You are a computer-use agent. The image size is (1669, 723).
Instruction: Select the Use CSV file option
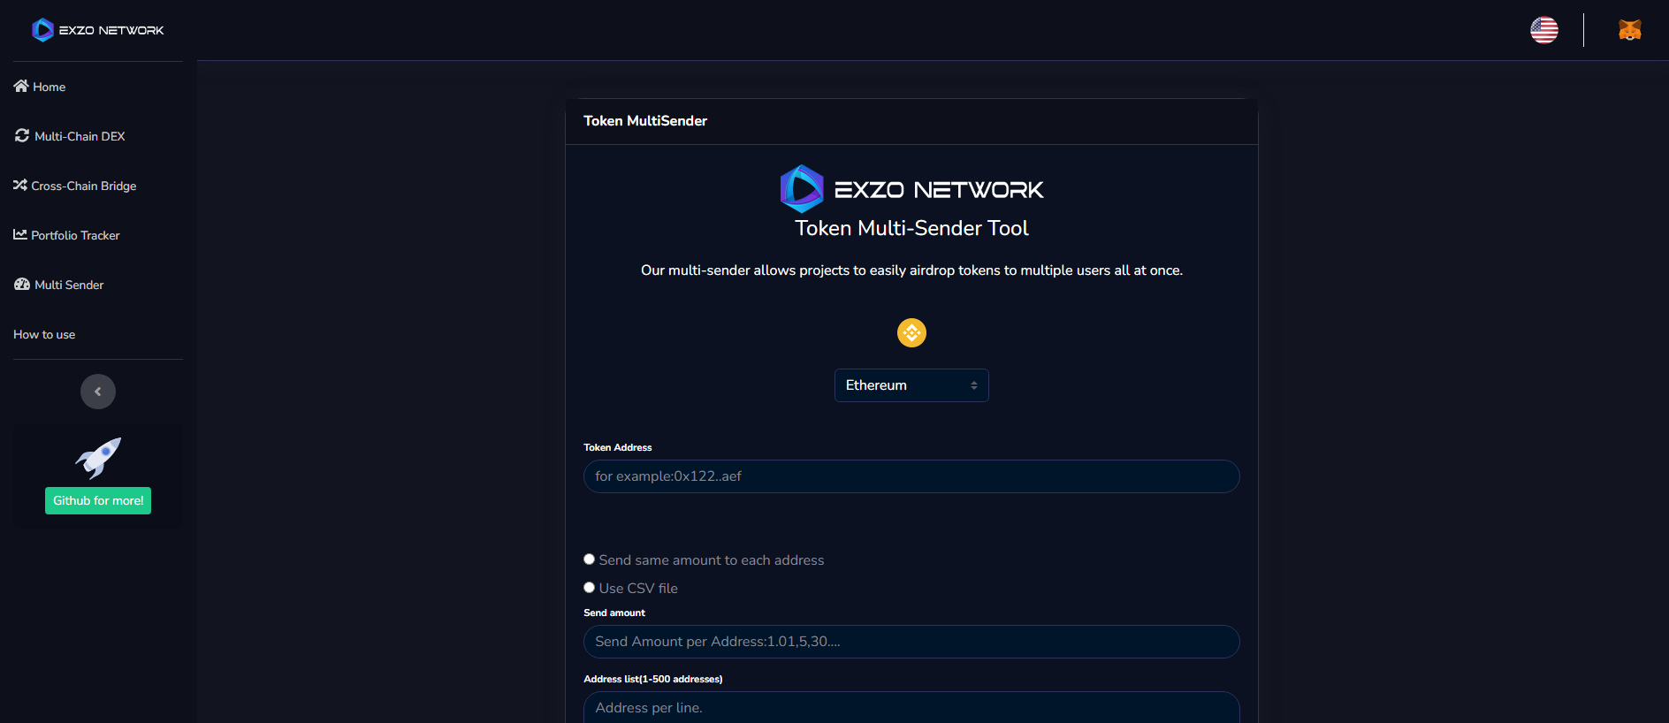(x=589, y=588)
